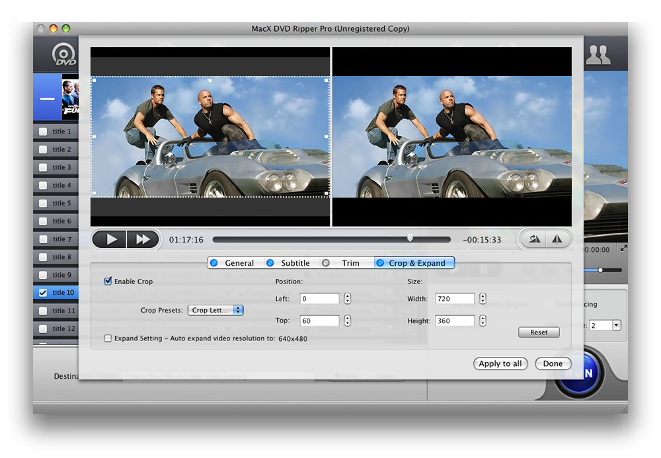Click the Width input field
Image resolution: width=661 pixels, height=458 pixels.
pos(455,299)
